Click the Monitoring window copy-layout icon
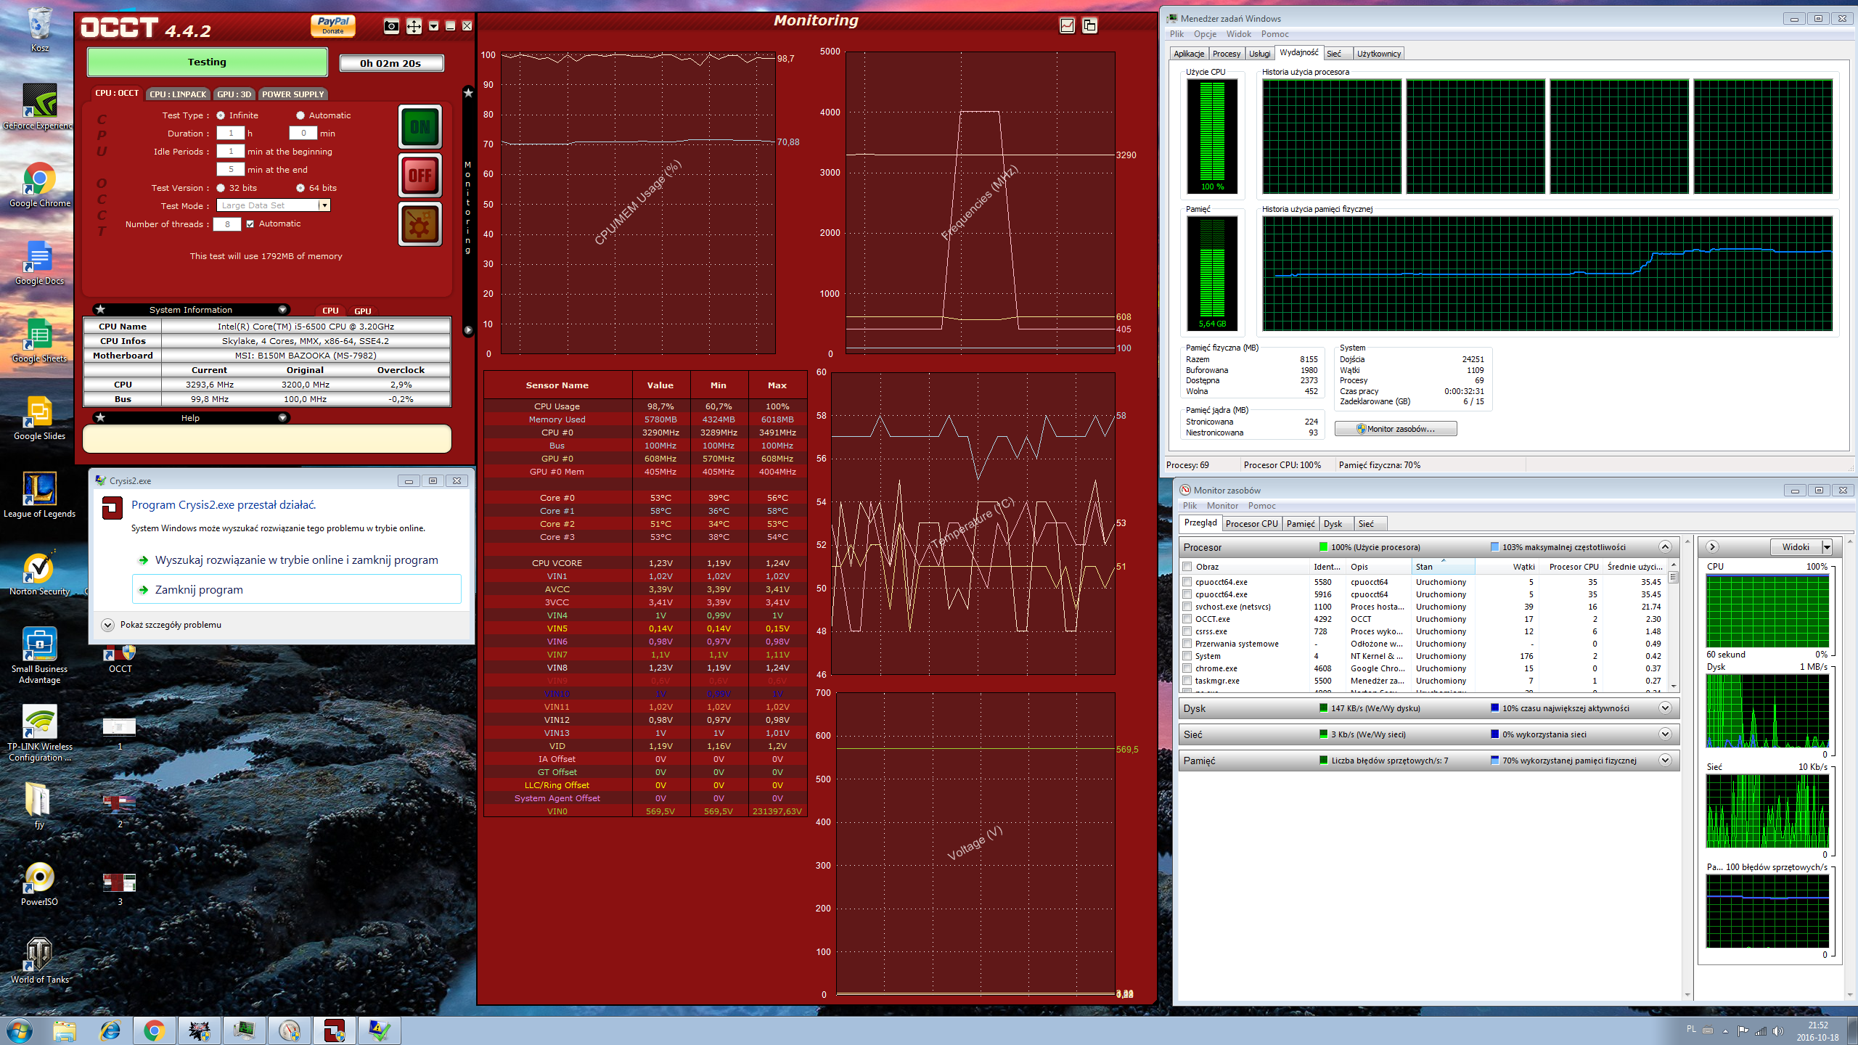 1089,25
